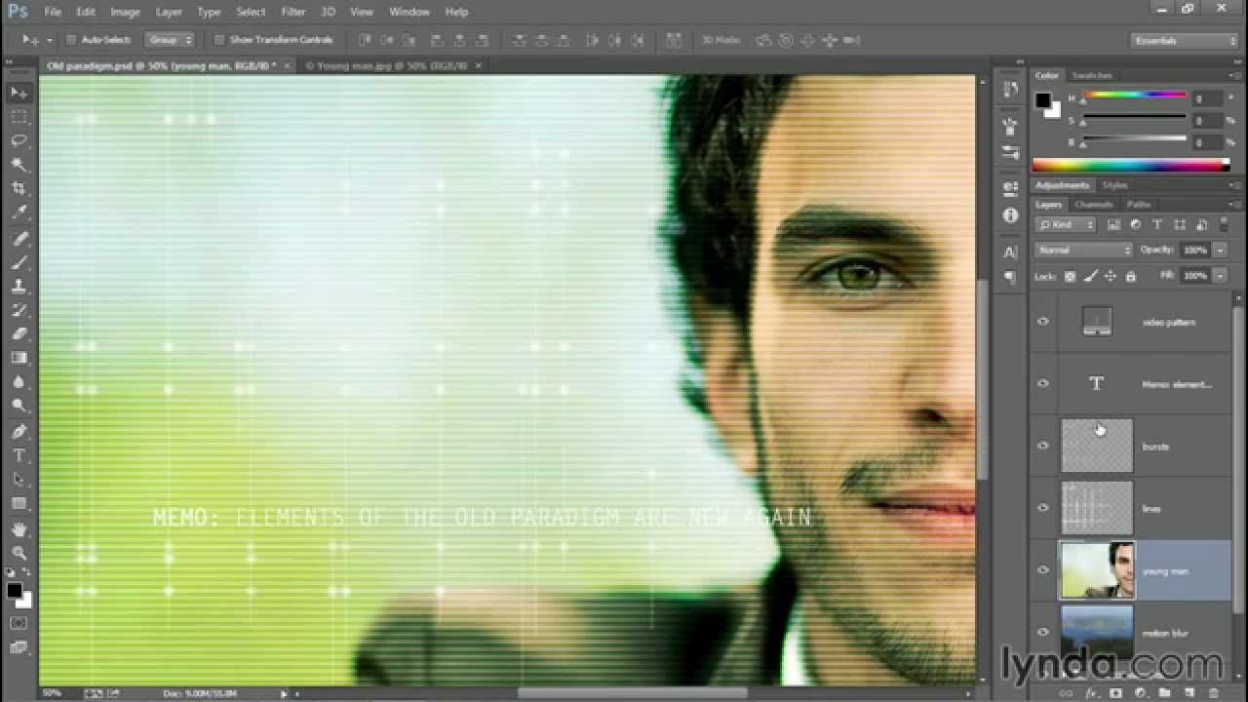Open the Layers panel flyout menu

(x=1235, y=205)
